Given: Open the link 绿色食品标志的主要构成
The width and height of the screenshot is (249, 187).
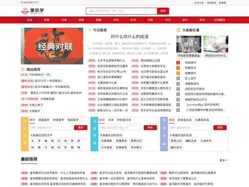Looking at the screenshot, I should (x=112, y=88).
